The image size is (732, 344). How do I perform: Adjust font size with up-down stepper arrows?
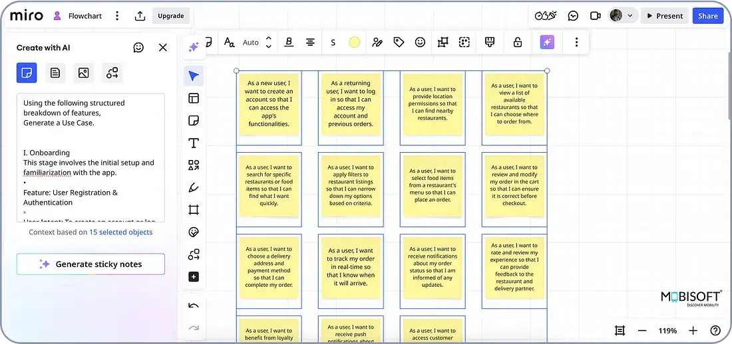[x=268, y=43]
